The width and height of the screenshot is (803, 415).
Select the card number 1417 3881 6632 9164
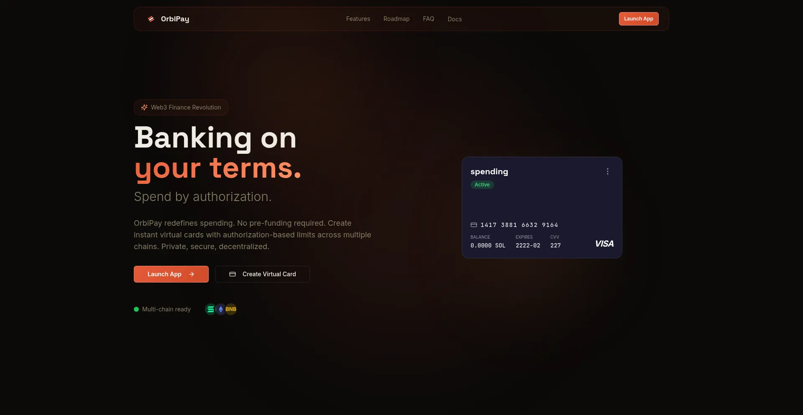[x=519, y=225]
